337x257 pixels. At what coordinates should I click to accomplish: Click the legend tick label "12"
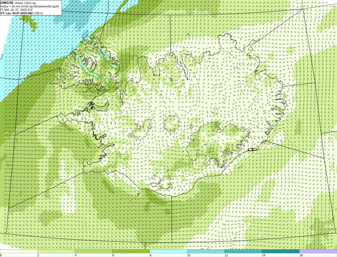(226, 255)
